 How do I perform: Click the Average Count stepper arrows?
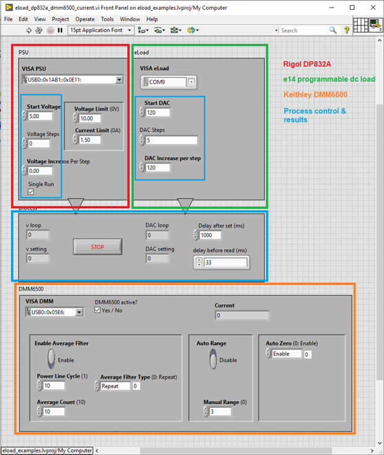(40, 412)
